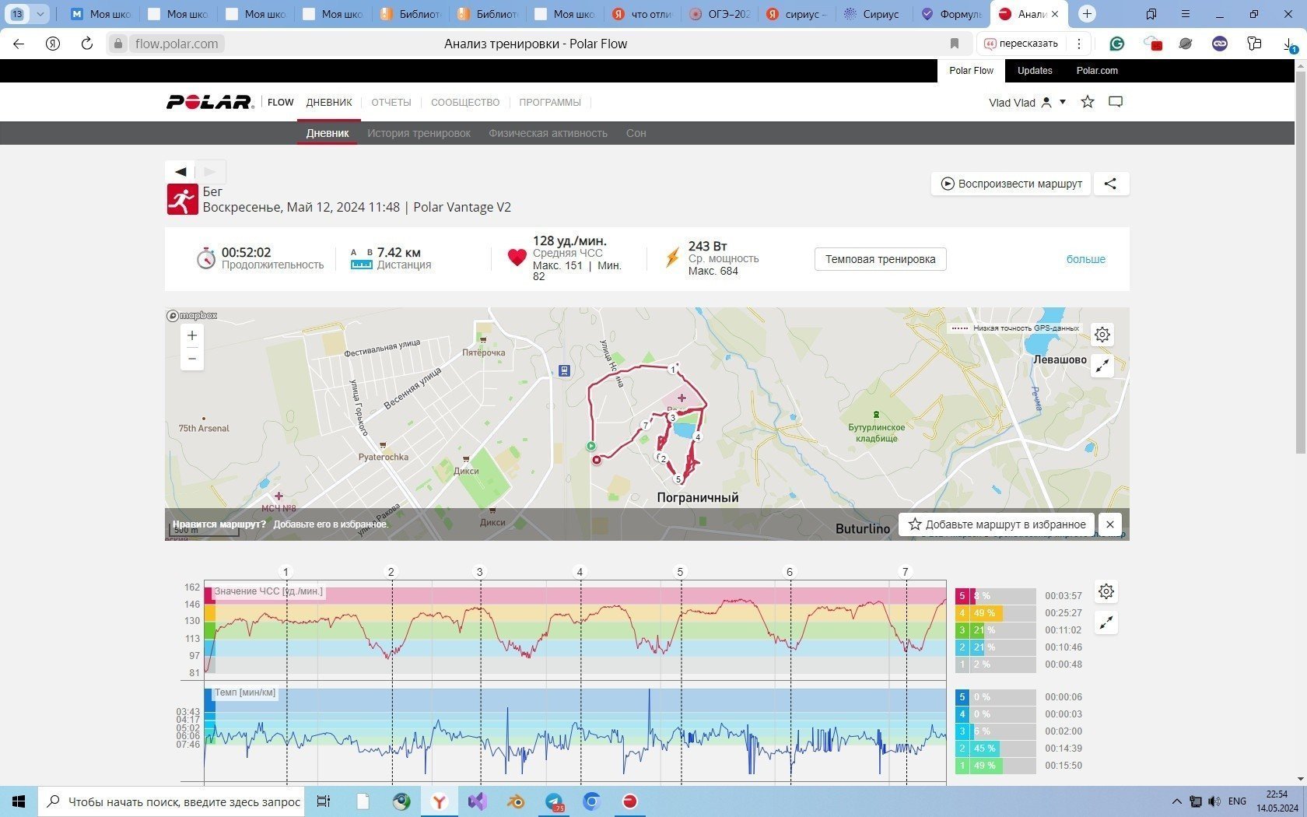Screen dimensions: 1307x817
Task: Click the browser address bar
Action: (537, 44)
